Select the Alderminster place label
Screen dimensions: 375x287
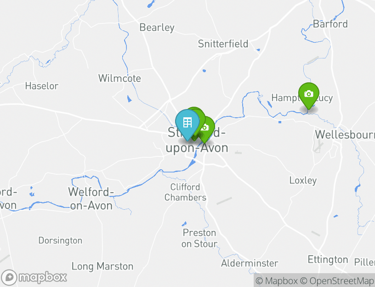tap(250, 263)
